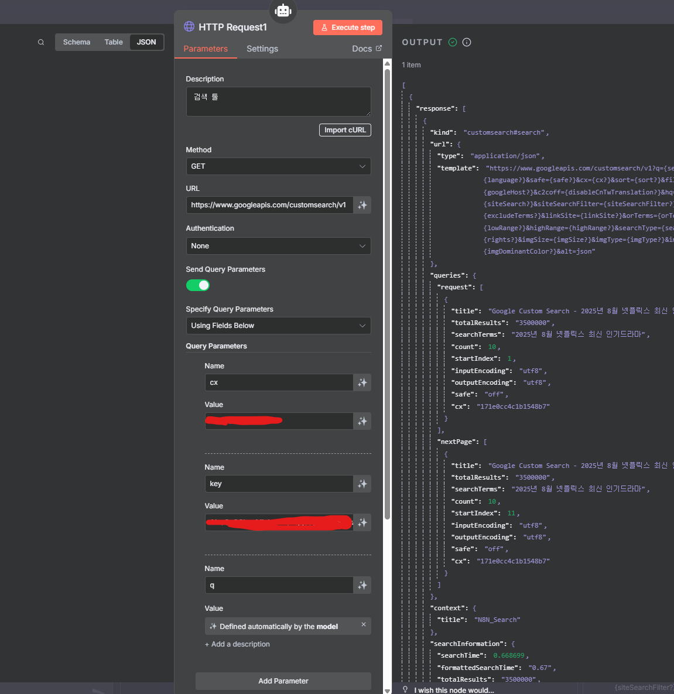The height and width of the screenshot is (694, 674).
Task: Click the "searchInformation" key in the output
Action: tap(468, 644)
